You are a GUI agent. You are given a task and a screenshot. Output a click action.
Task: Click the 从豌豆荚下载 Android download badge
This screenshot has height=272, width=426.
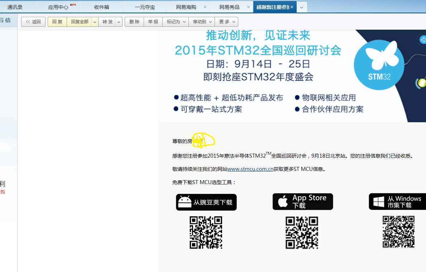(206, 202)
